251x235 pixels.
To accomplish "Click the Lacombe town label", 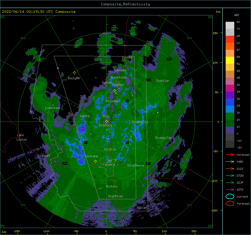I will [120, 70].
